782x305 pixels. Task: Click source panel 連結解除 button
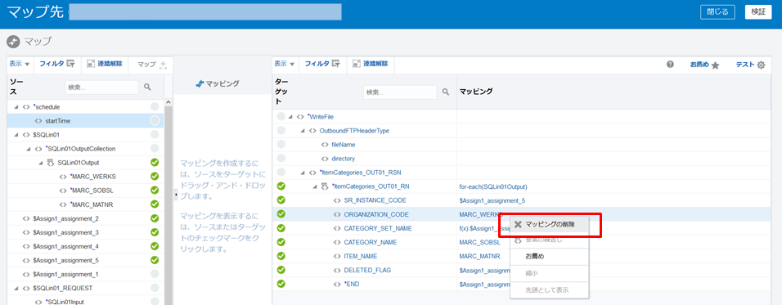[x=105, y=64]
